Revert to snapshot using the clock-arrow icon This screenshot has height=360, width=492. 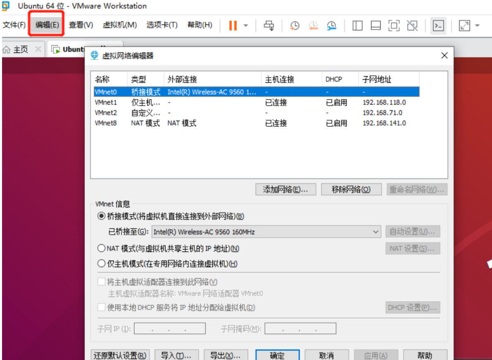[x=313, y=25]
